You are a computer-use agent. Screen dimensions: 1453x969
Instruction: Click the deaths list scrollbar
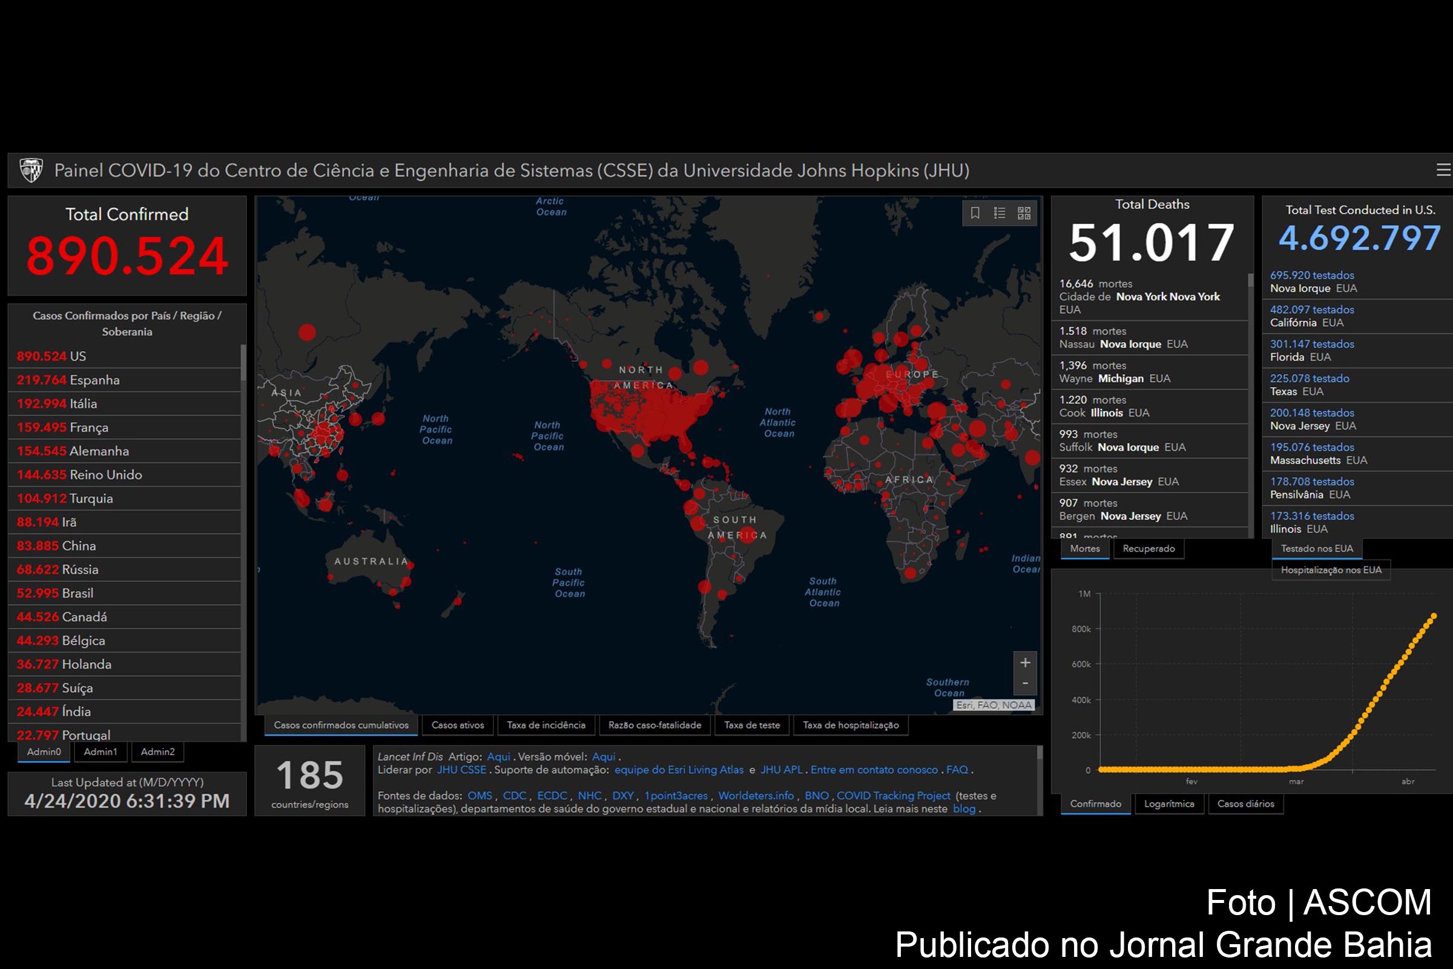(1251, 282)
